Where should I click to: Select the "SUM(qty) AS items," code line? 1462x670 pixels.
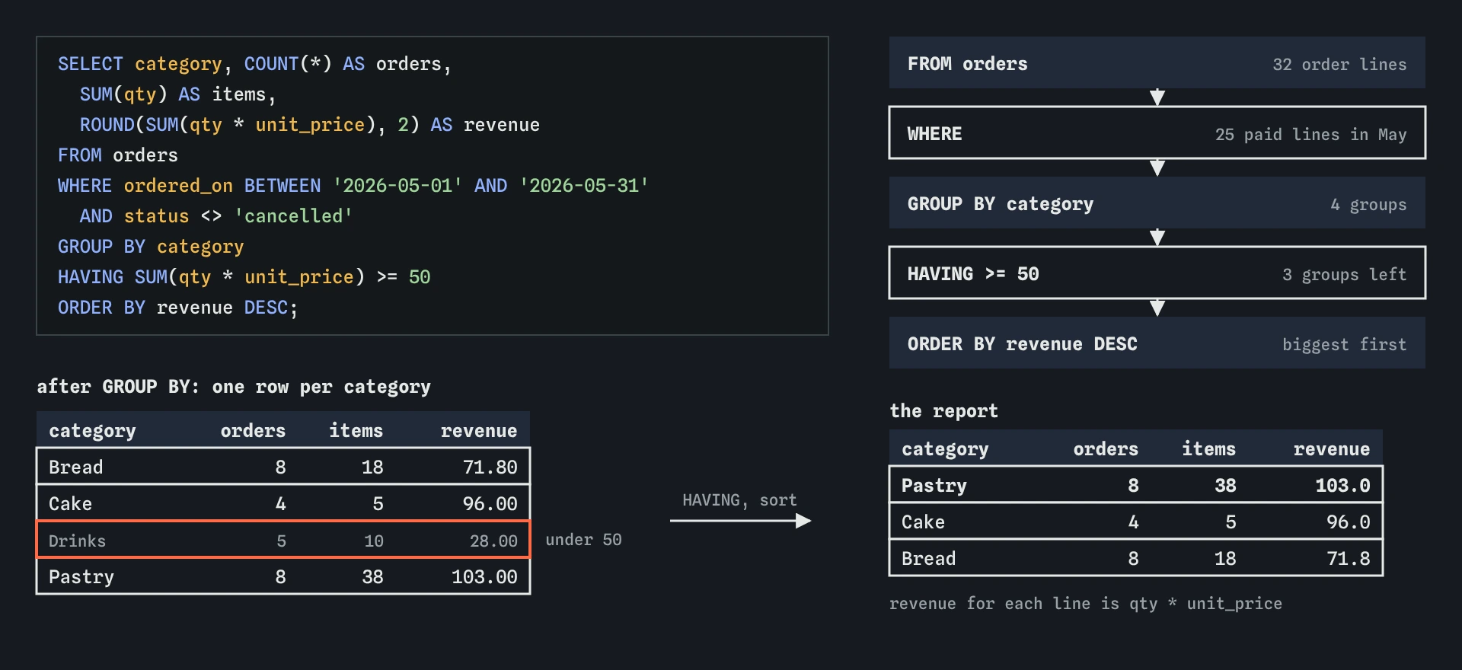(178, 94)
